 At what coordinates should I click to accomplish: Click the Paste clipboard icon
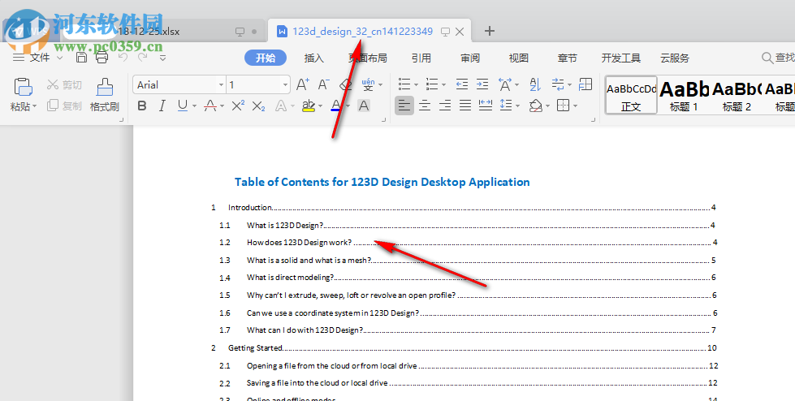[x=24, y=87]
